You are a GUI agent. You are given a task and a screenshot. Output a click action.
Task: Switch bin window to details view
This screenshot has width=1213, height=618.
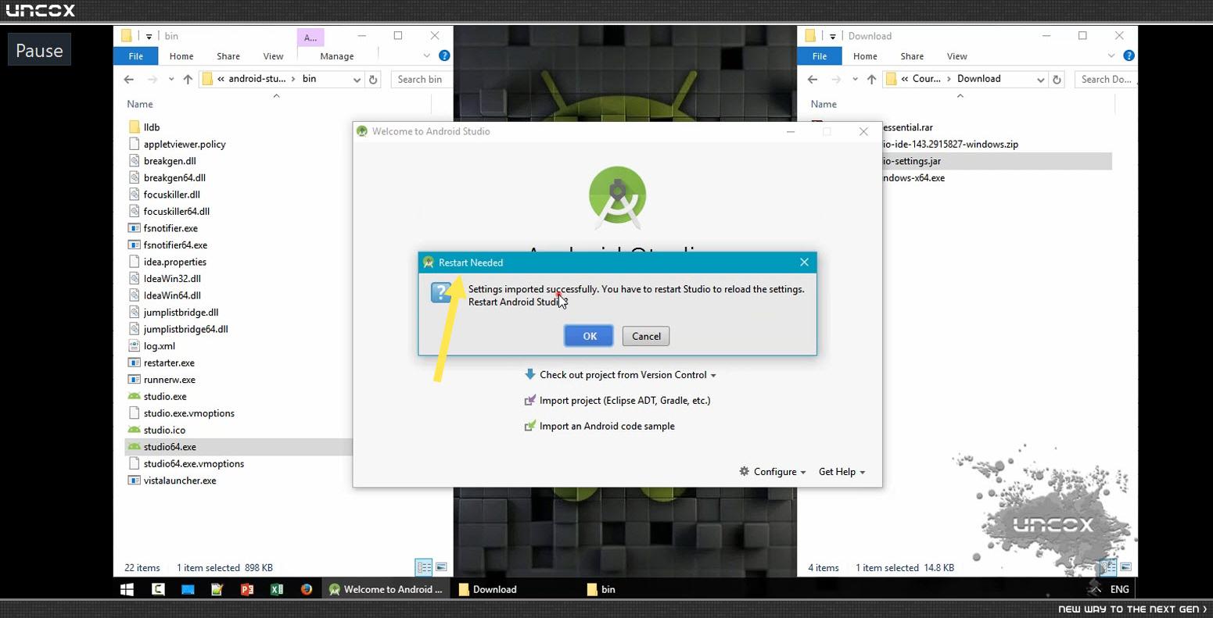[x=423, y=567]
